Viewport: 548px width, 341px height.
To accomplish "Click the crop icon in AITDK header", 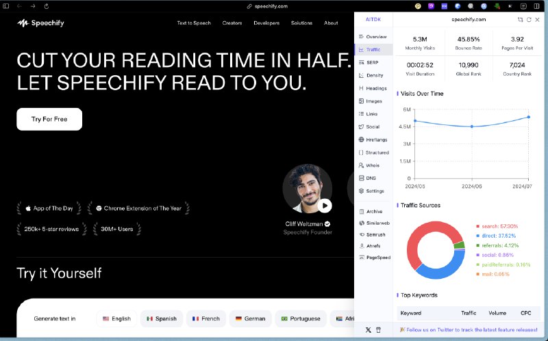I will point(521,20).
